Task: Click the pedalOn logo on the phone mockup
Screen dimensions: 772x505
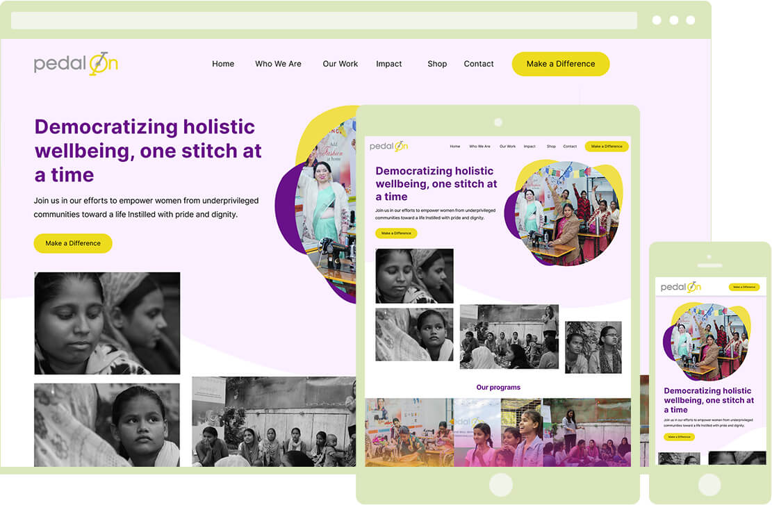Action: coord(680,287)
